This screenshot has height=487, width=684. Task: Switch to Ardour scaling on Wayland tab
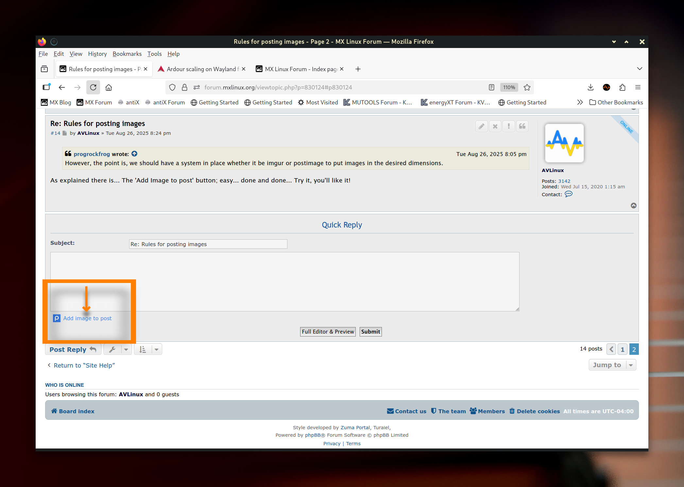click(201, 69)
